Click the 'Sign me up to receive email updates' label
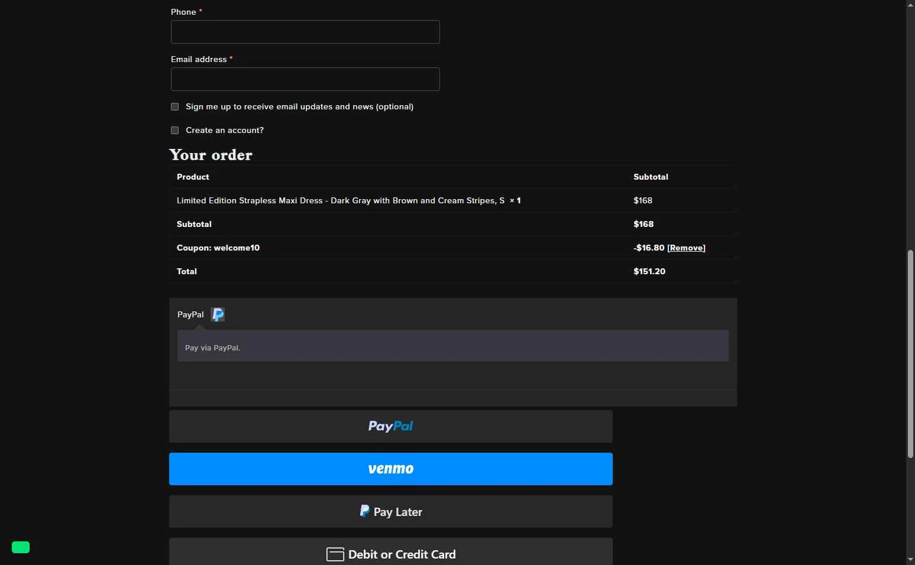915x565 pixels. tap(299, 106)
